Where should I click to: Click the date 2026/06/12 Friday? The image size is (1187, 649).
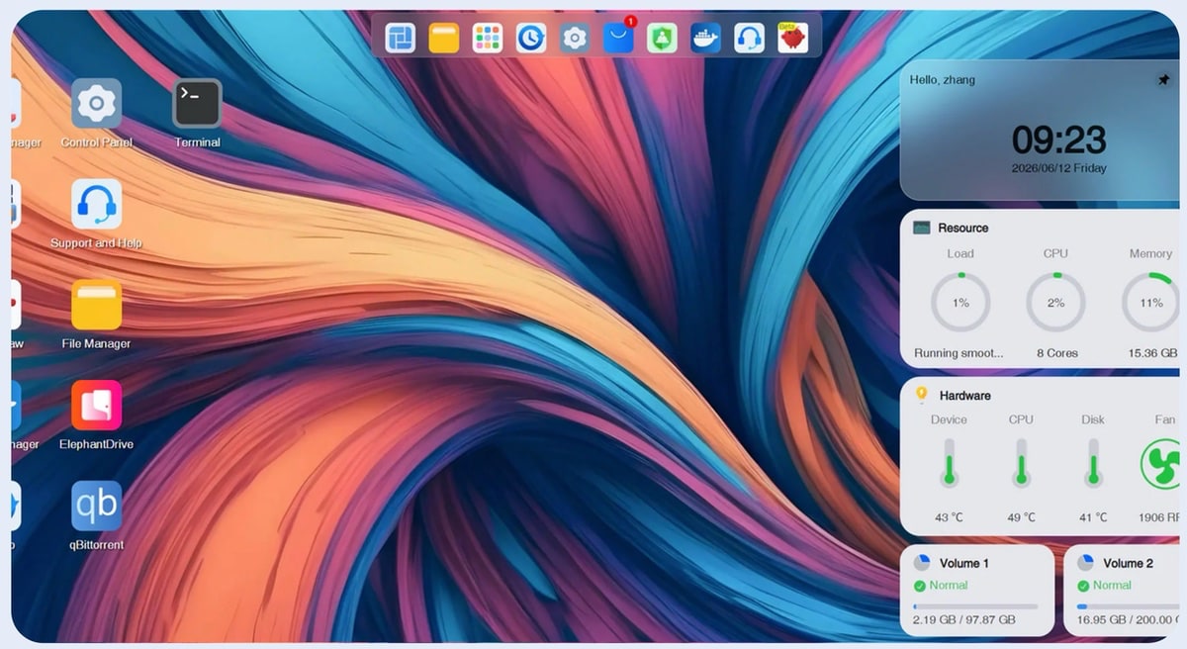click(x=1058, y=168)
